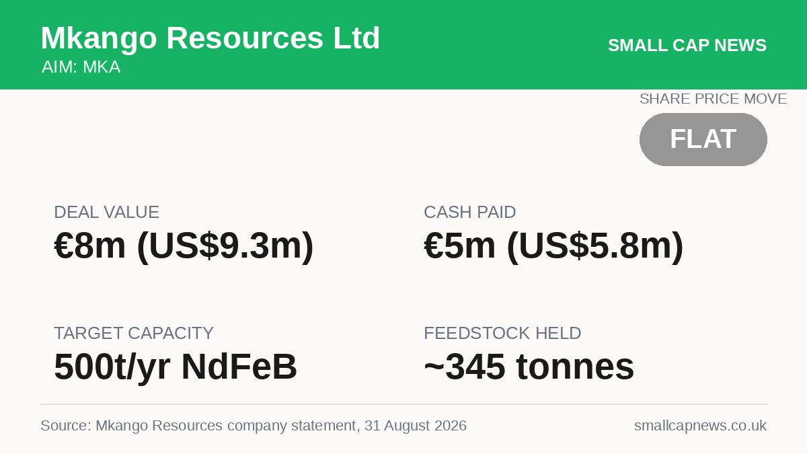Viewport: 807px width, 454px height.
Task: Select the €8m (US$9.3m) figure
Action: (184, 246)
